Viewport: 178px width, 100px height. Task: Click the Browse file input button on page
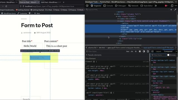40,58
